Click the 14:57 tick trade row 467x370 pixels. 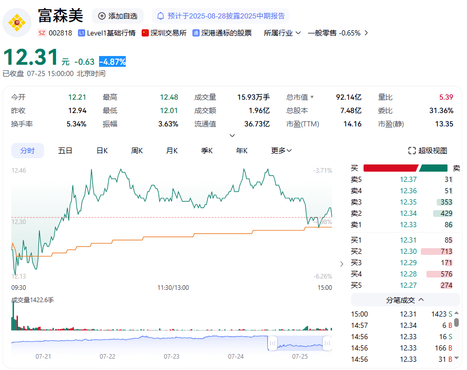pyautogui.click(x=402, y=326)
